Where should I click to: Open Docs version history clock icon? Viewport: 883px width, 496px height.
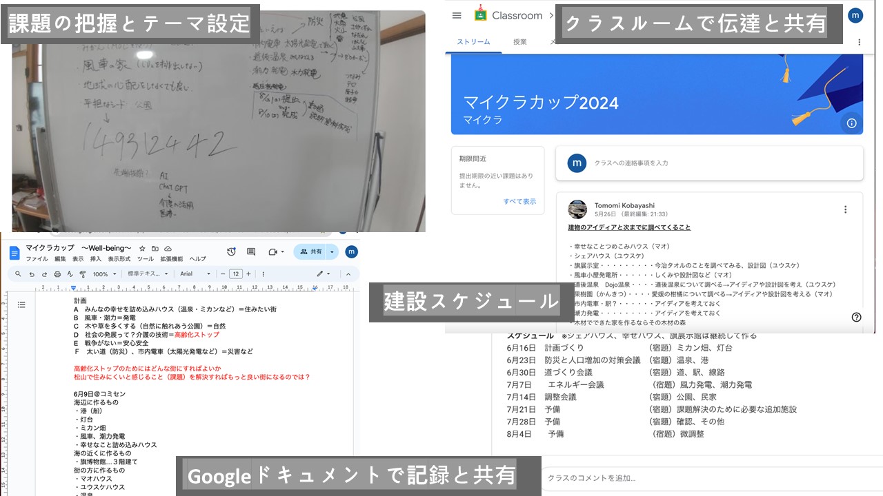(x=231, y=252)
